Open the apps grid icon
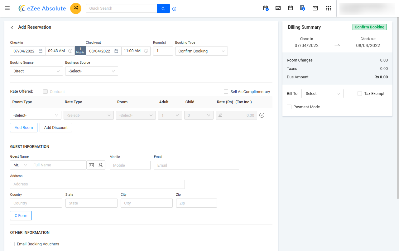 click(x=329, y=8)
